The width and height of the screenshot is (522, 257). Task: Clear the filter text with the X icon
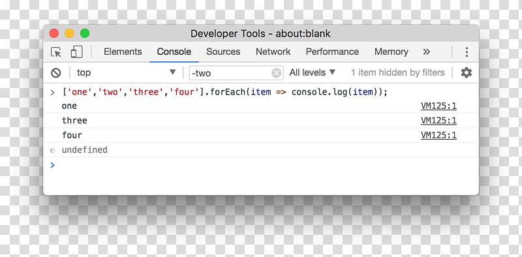pos(276,73)
